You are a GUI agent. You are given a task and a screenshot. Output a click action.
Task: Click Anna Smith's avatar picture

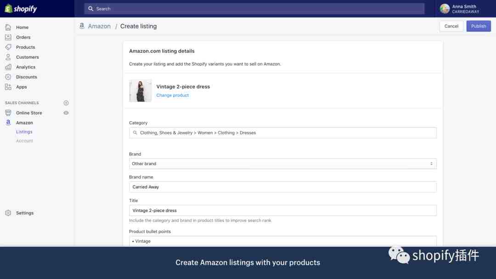pos(445,9)
